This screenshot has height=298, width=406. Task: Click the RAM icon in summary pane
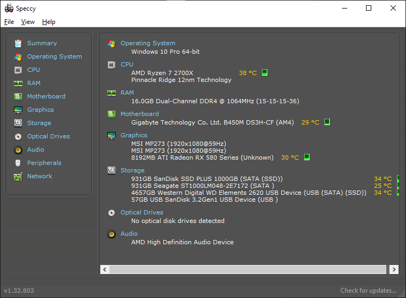tap(112, 93)
